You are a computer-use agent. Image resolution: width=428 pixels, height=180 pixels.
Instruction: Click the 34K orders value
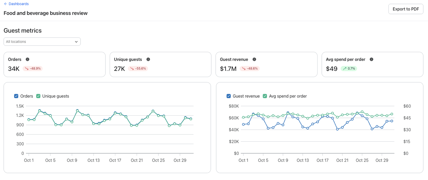click(x=14, y=69)
